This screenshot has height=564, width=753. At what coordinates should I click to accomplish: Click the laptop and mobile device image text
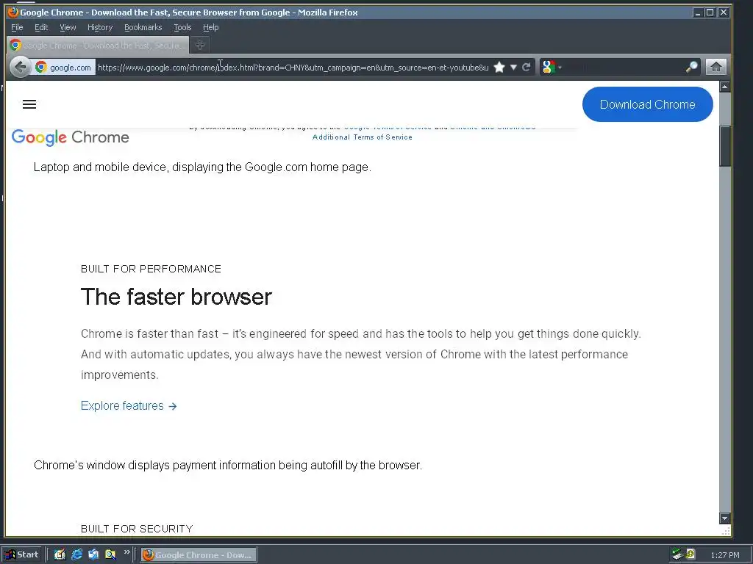(202, 167)
